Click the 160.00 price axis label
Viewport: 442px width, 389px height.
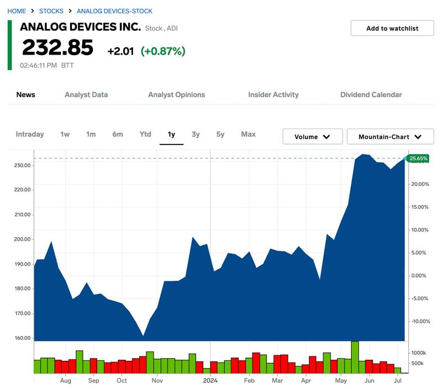click(x=22, y=338)
